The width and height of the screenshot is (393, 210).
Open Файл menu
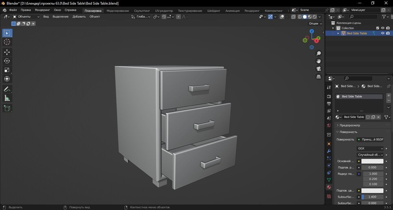coord(13,10)
